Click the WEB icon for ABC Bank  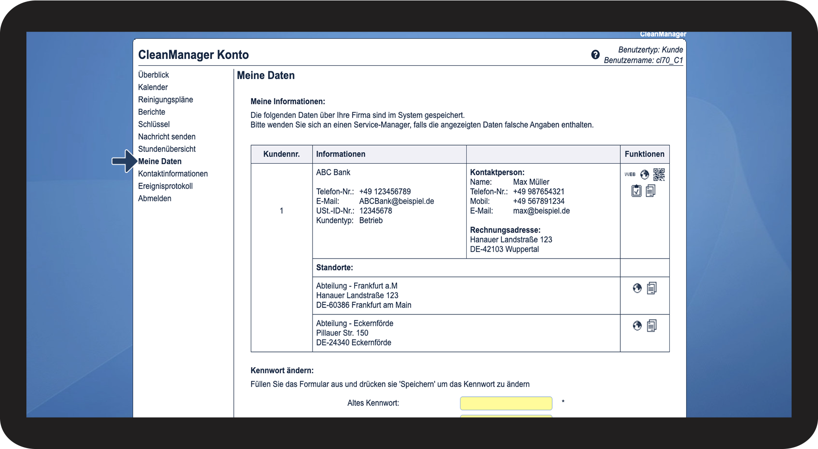(630, 174)
